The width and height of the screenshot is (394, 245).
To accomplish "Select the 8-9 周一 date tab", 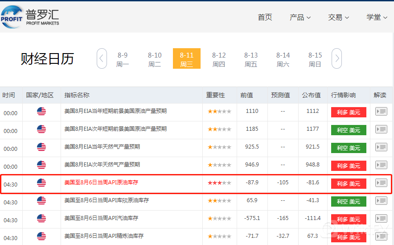I will click(x=123, y=59).
